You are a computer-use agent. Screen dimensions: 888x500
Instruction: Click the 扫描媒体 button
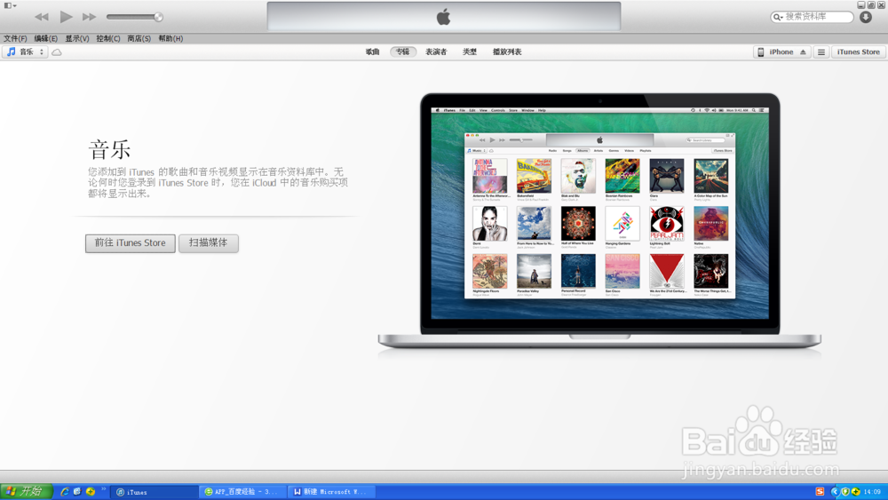tap(209, 243)
